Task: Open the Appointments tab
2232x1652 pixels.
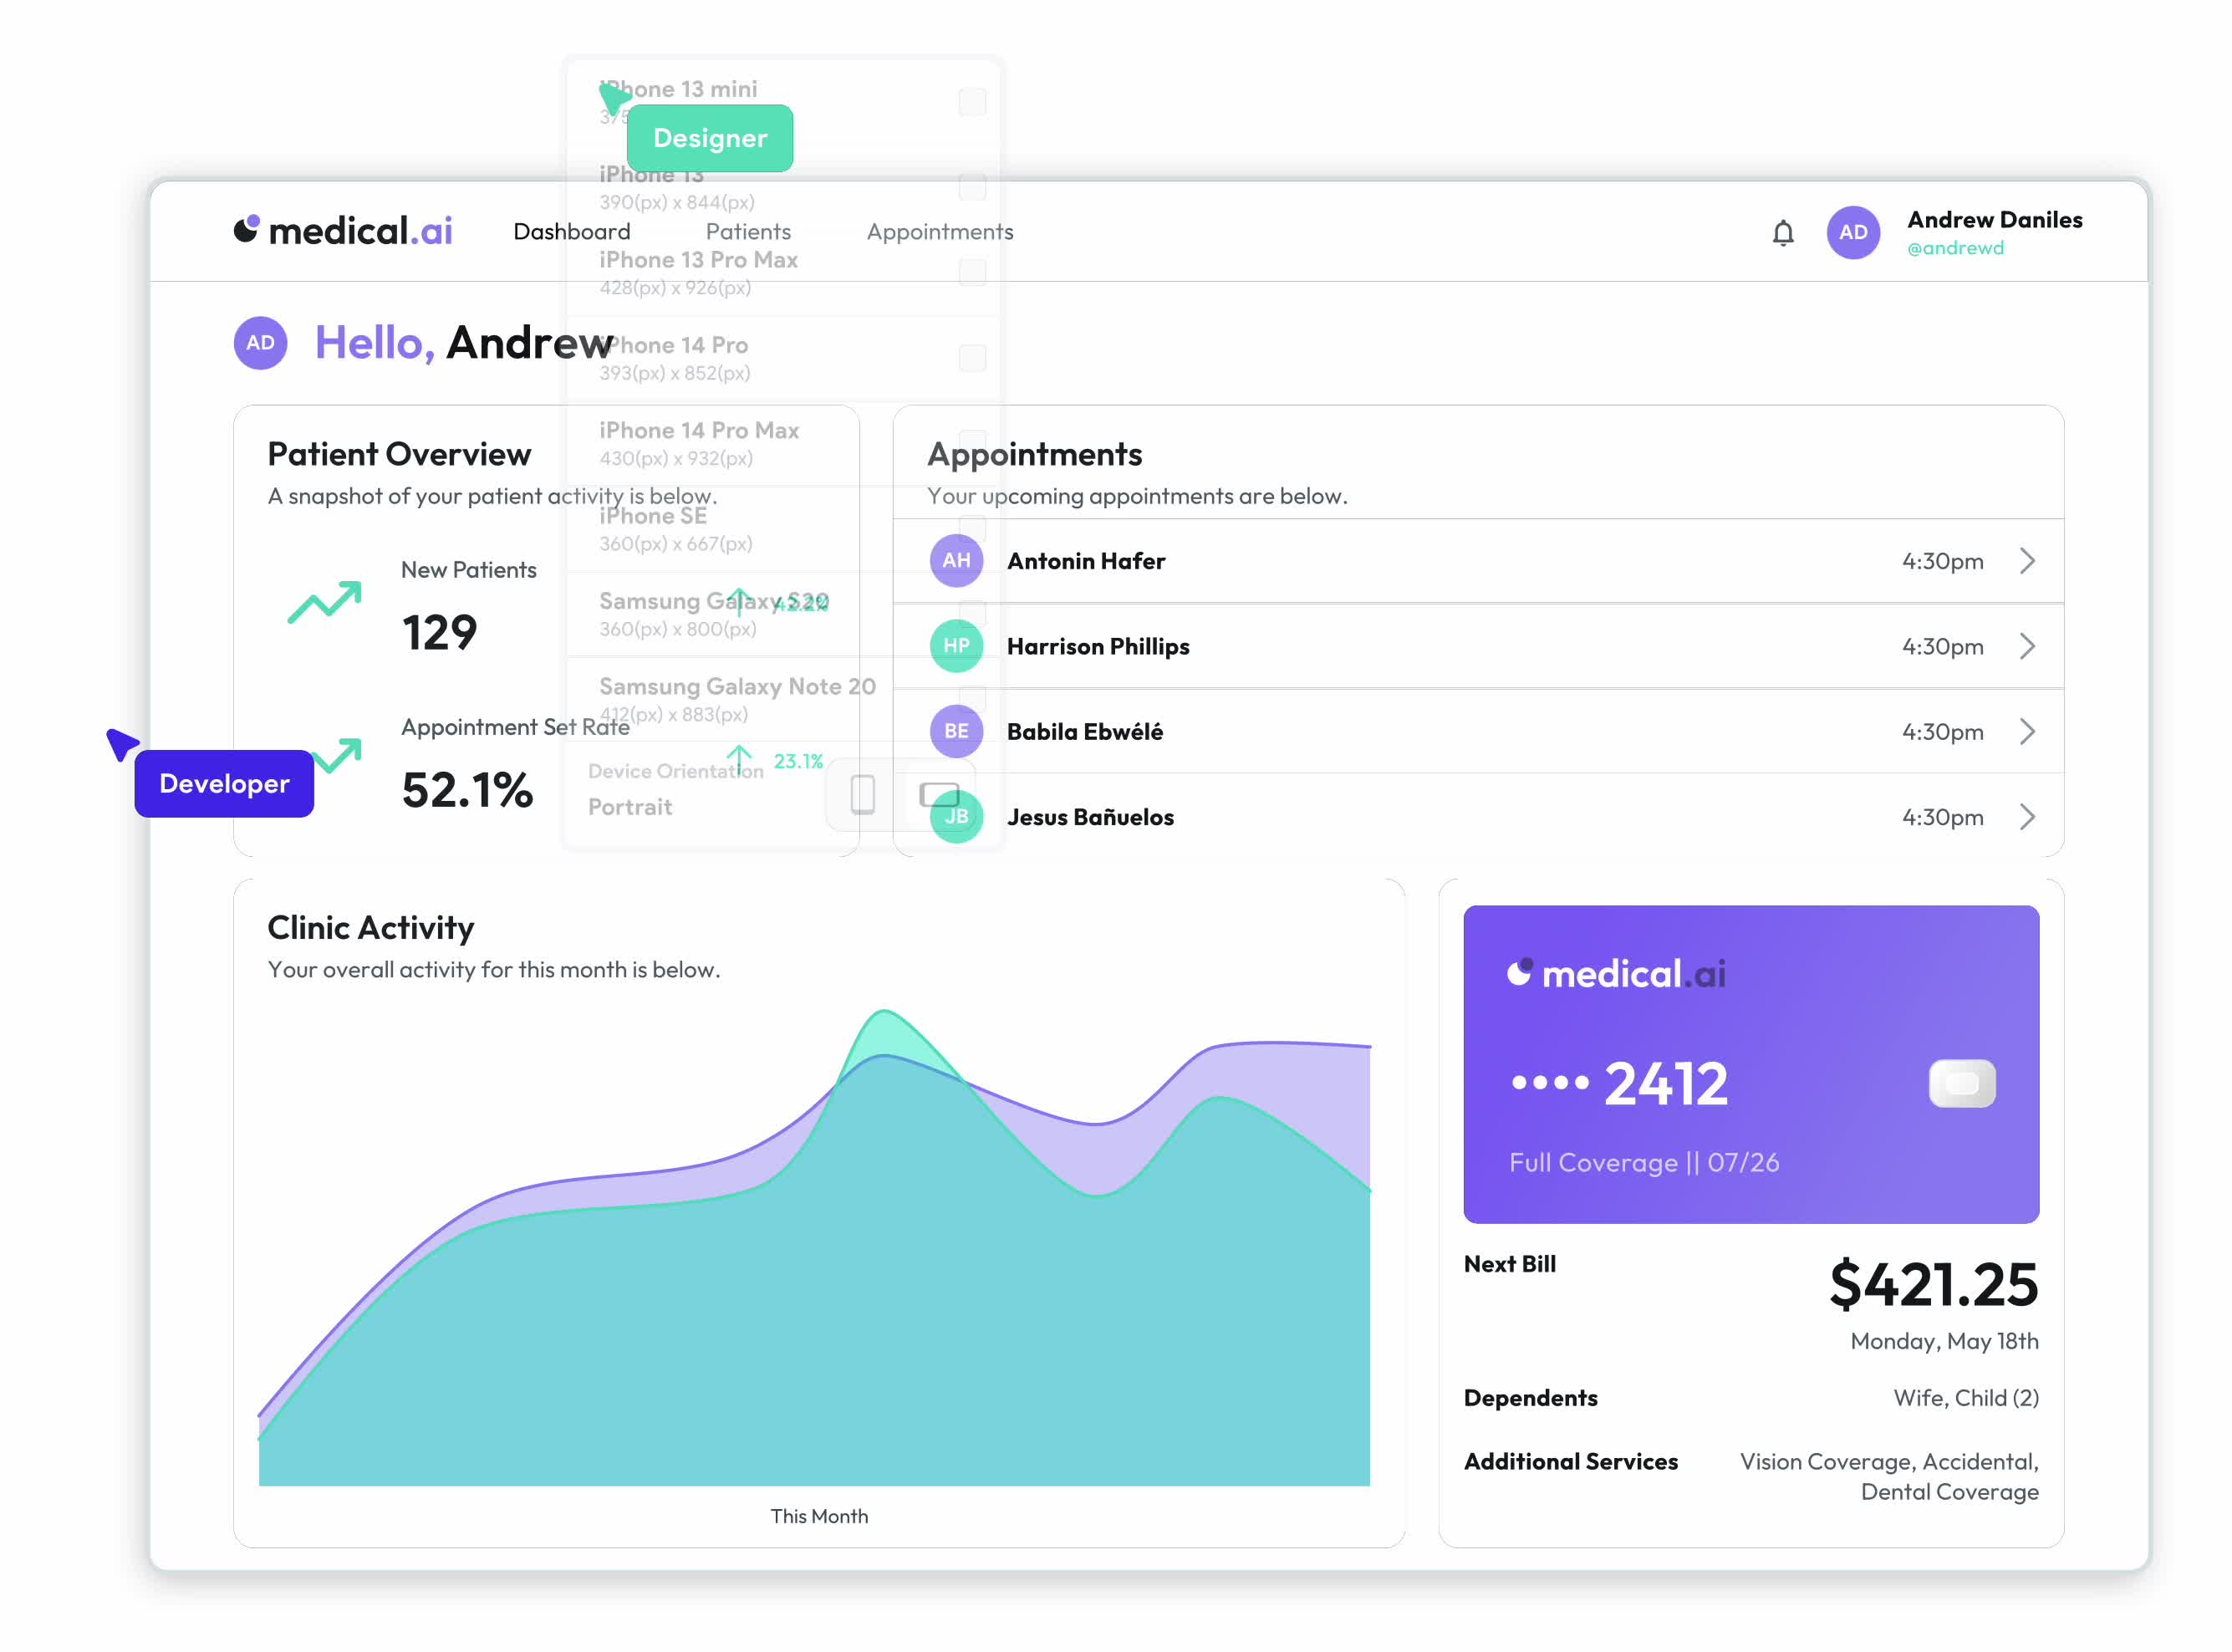Action: pos(939,232)
